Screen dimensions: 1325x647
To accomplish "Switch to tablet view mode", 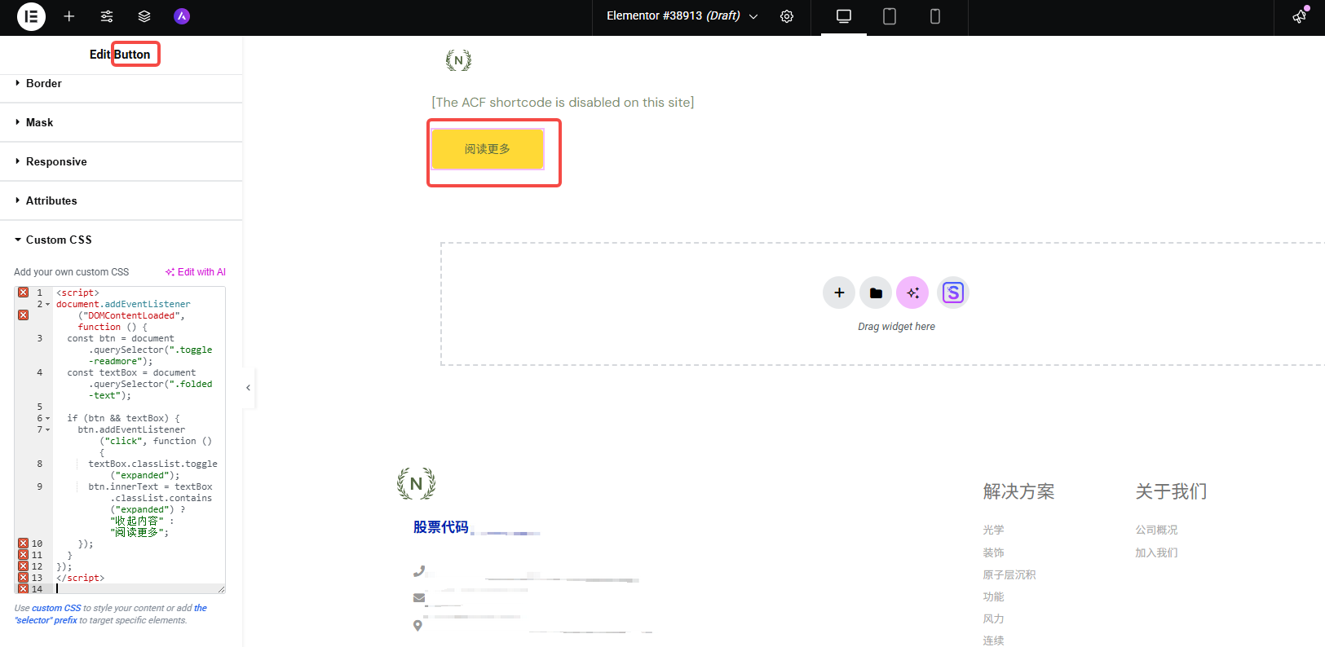I will tap(890, 16).
